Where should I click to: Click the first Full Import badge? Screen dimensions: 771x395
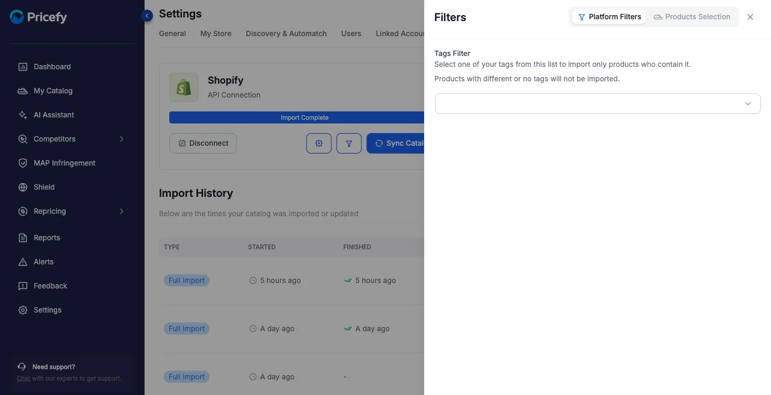pyautogui.click(x=187, y=281)
